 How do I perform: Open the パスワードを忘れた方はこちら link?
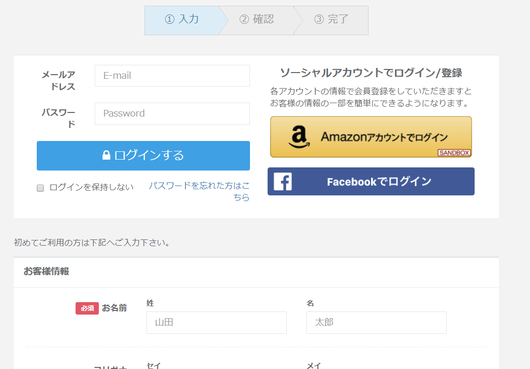click(x=199, y=191)
